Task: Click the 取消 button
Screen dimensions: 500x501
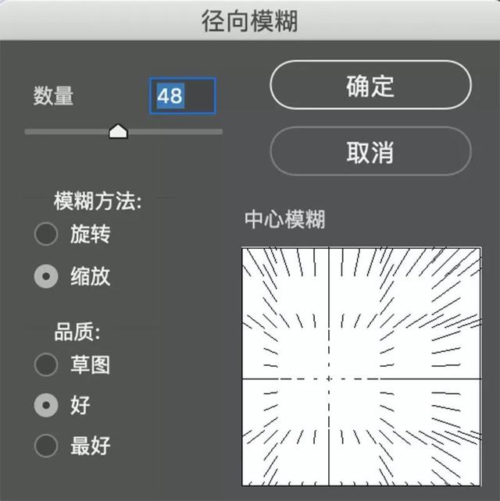Action: coord(370,151)
